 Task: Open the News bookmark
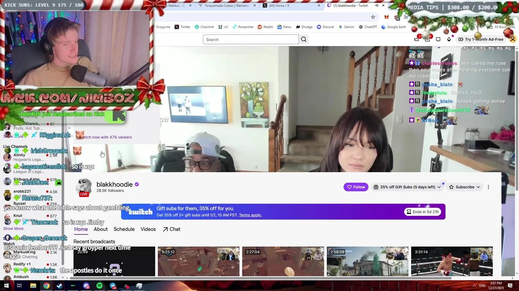click(284, 27)
